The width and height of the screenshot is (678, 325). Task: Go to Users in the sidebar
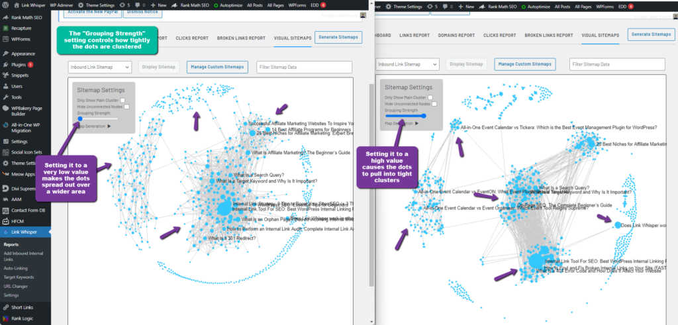(x=16, y=86)
